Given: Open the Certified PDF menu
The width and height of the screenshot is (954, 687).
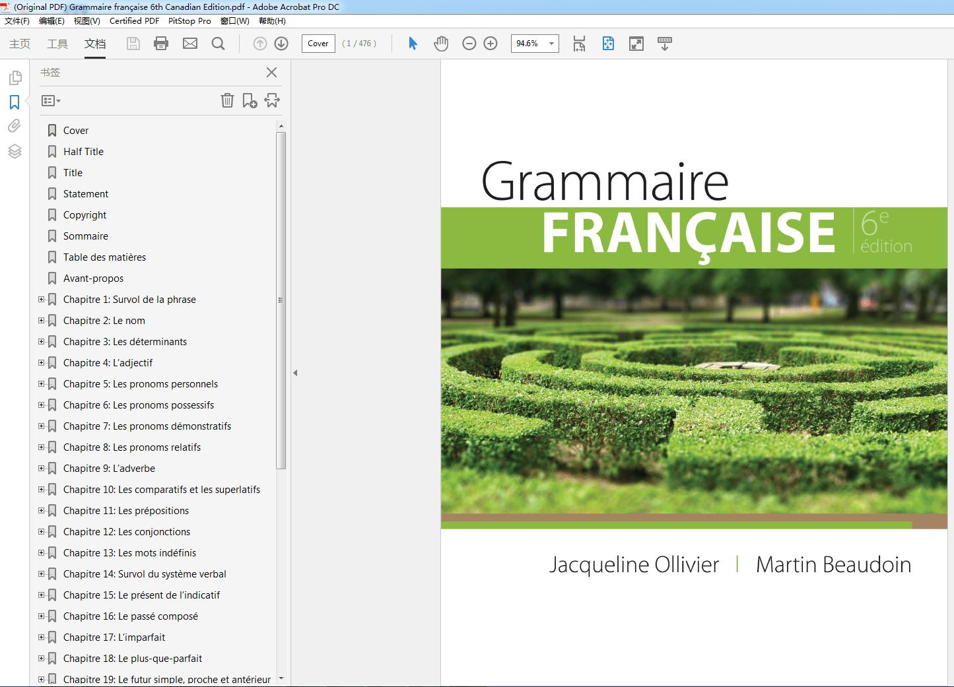Looking at the screenshot, I should 134,21.
